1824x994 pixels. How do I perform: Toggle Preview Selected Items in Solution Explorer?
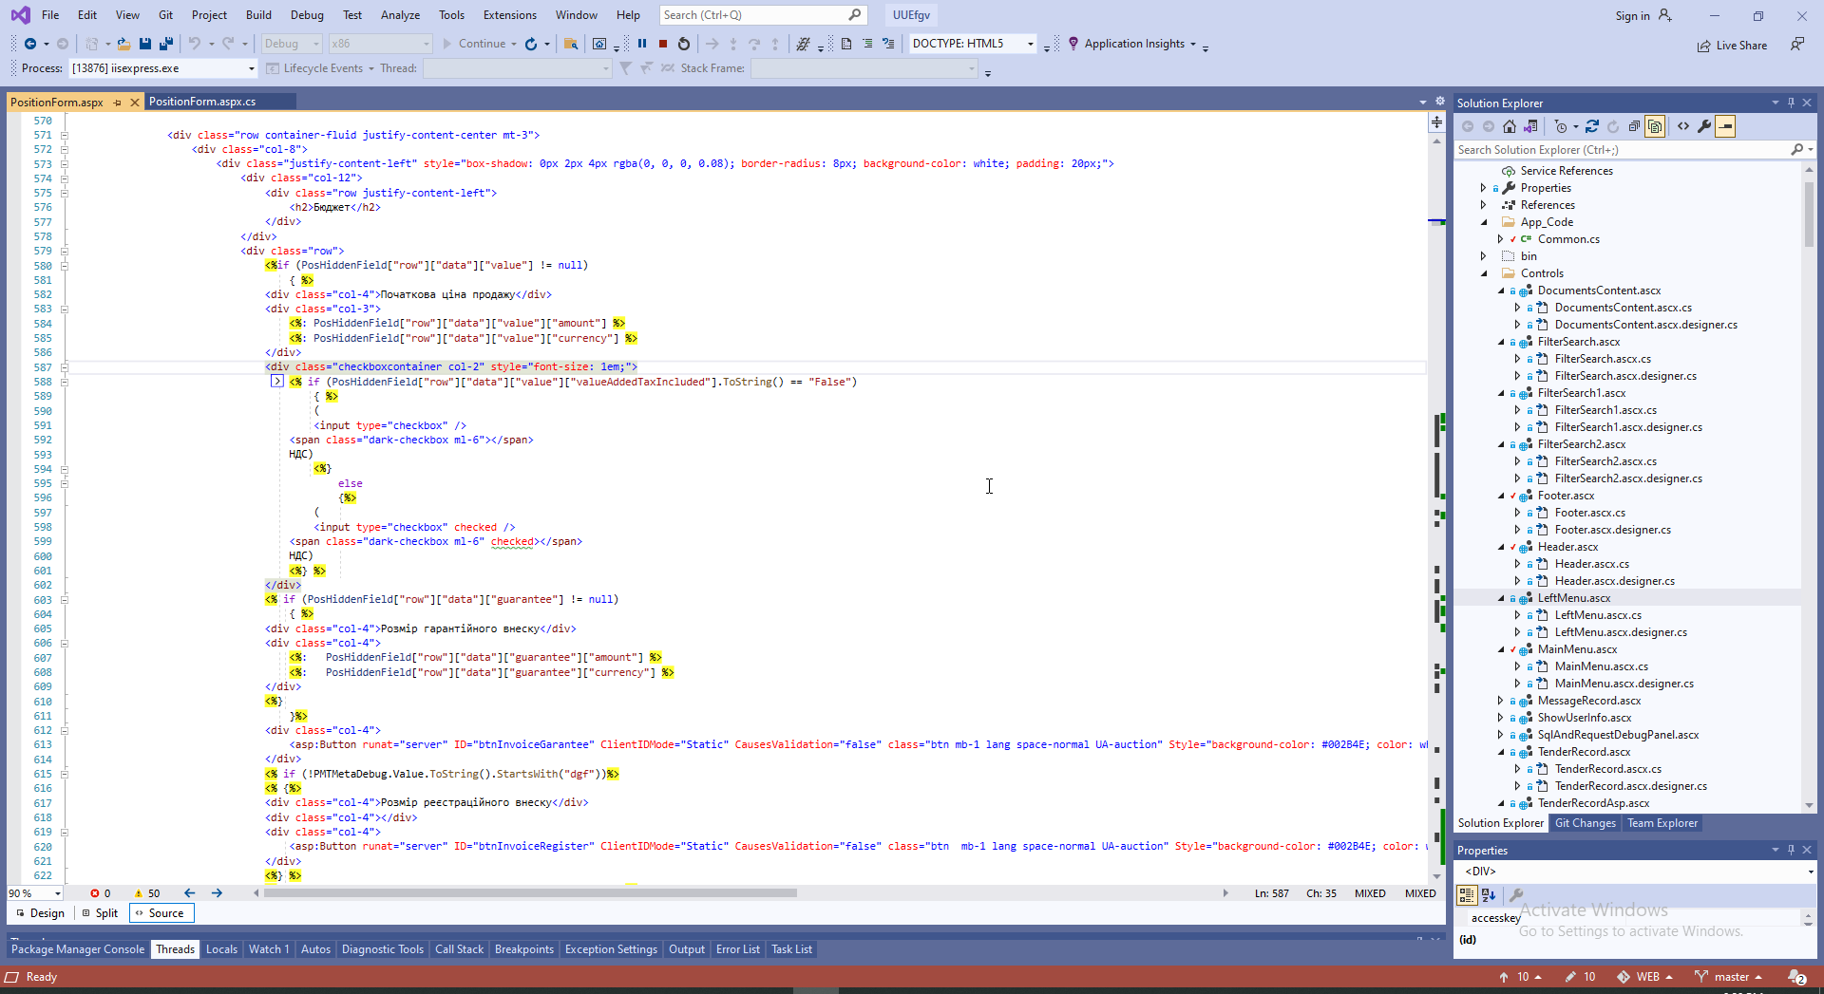pyautogui.click(x=1725, y=126)
